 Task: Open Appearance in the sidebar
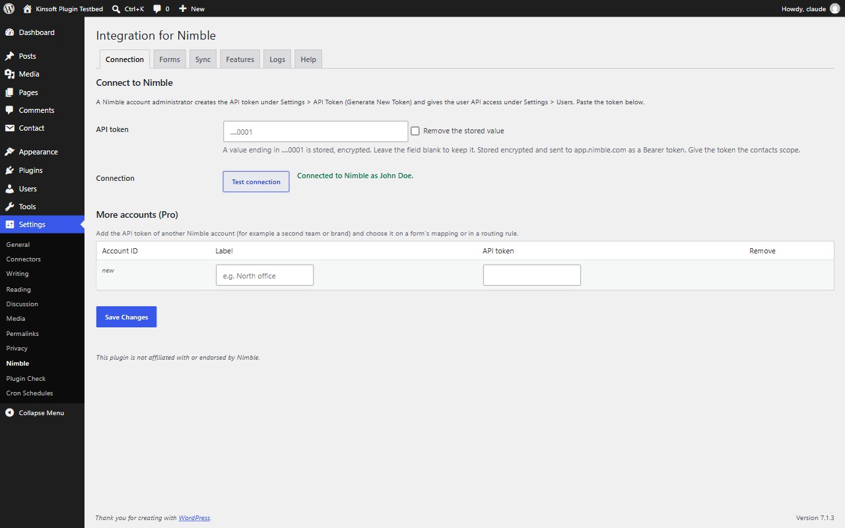point(42,152)
